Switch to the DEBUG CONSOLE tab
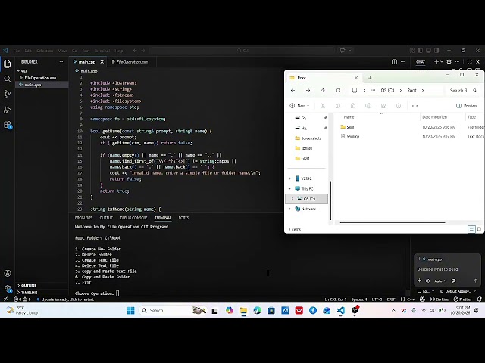Image resolution: width=485 pixels, height=363 pixels. tap(133, 218)
